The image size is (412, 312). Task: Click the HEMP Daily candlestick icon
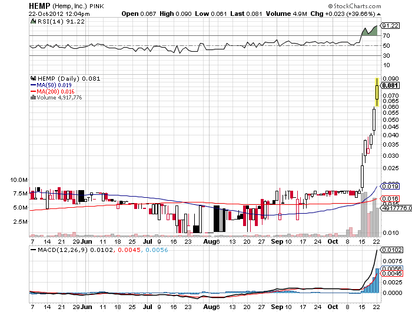[x=33, y=78]
